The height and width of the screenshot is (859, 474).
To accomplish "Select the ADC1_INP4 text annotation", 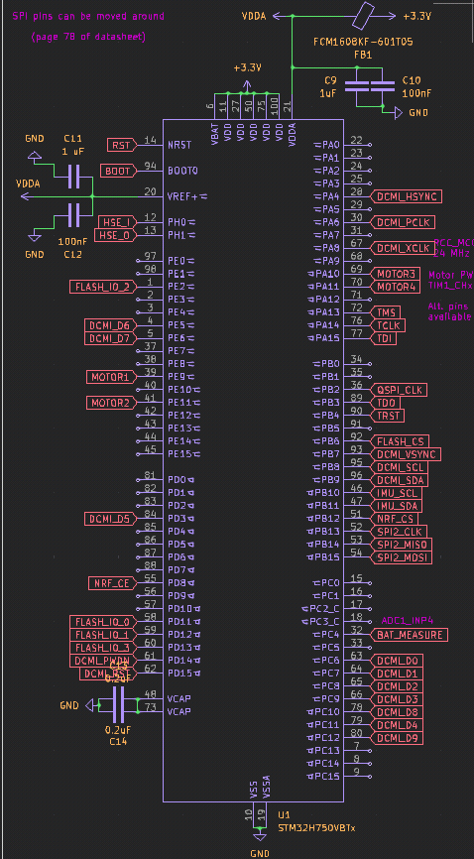I will pos(408,621).
